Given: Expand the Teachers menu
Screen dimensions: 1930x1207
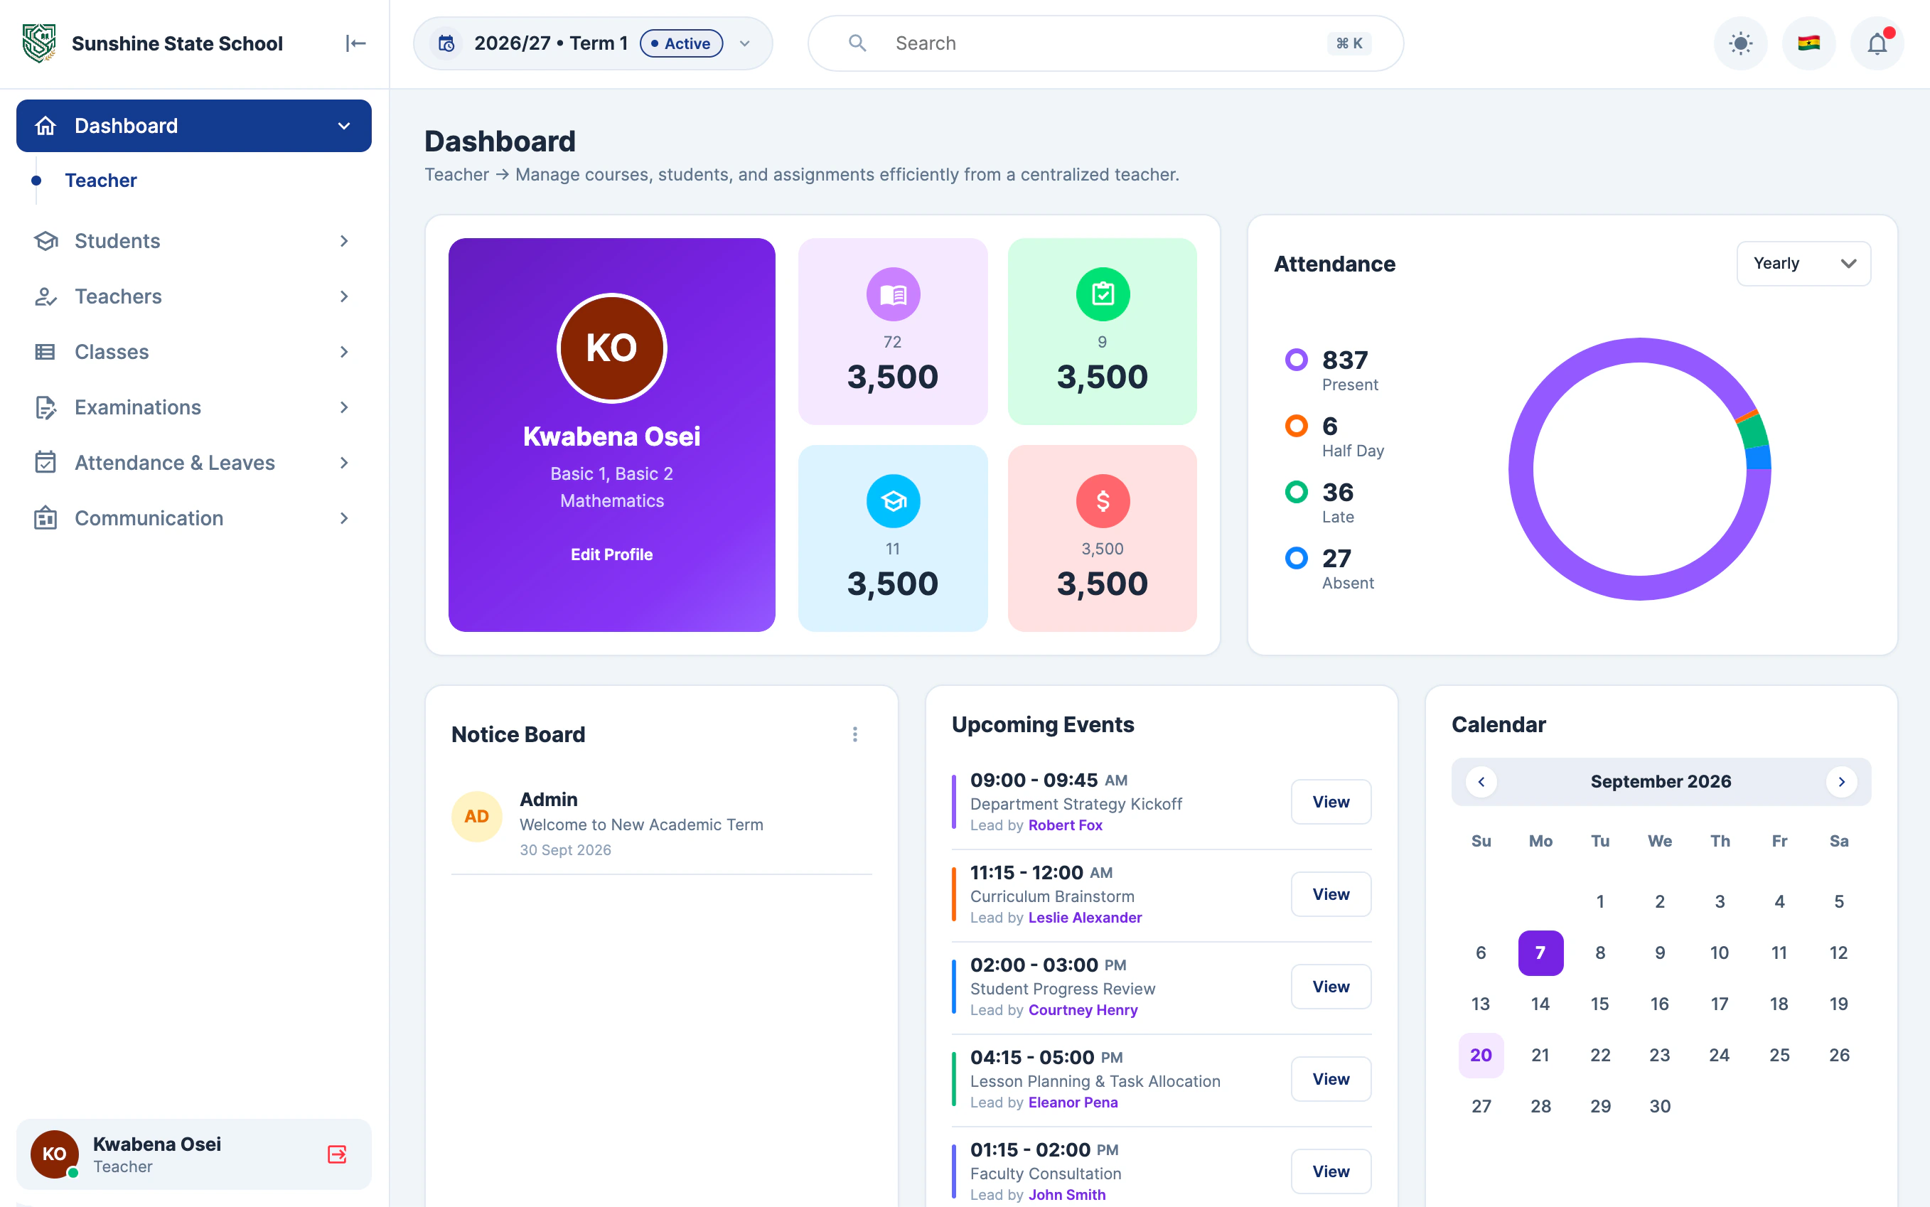Looking at the screenshot, I should pos(194,296).
